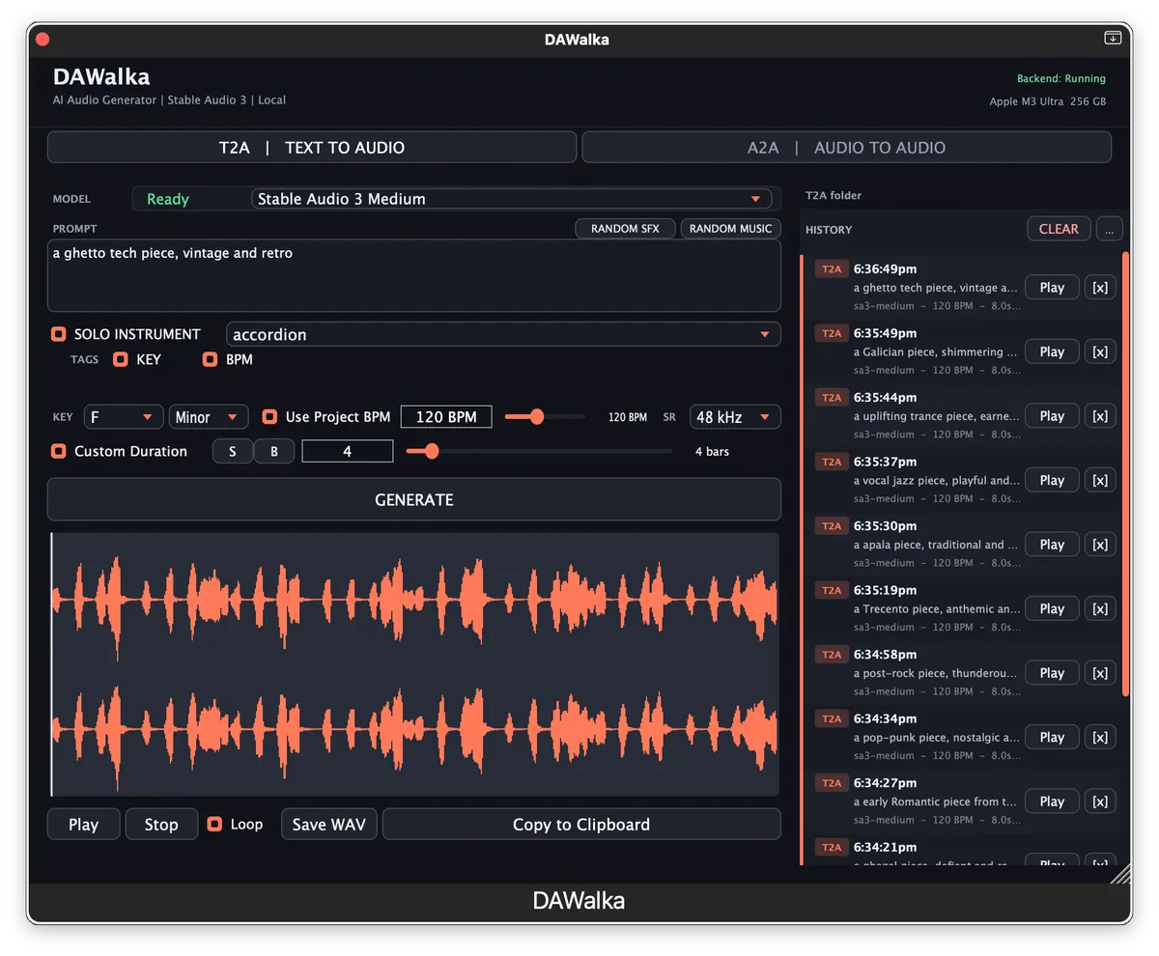Viewport: 1159px width, 956px height.
Task: Click the download icon in title bar
Action: pyautogui.click(x=1113, y=39)
